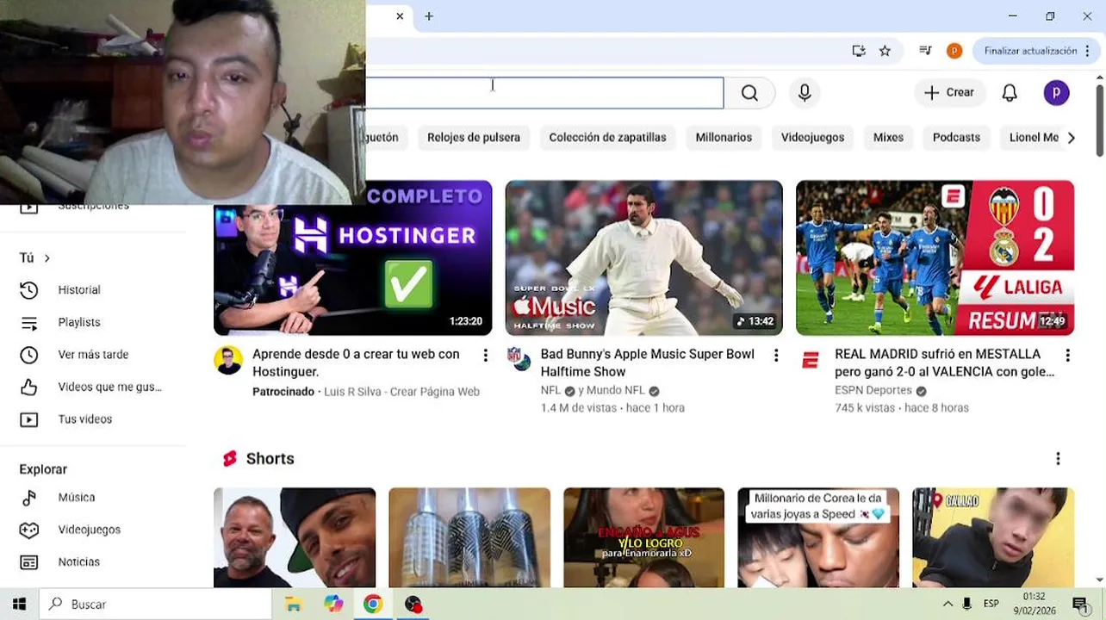The image size is (1106, 620).
Task: Open the ESPN Deportes channel avatar
Action: click(810, 361)
